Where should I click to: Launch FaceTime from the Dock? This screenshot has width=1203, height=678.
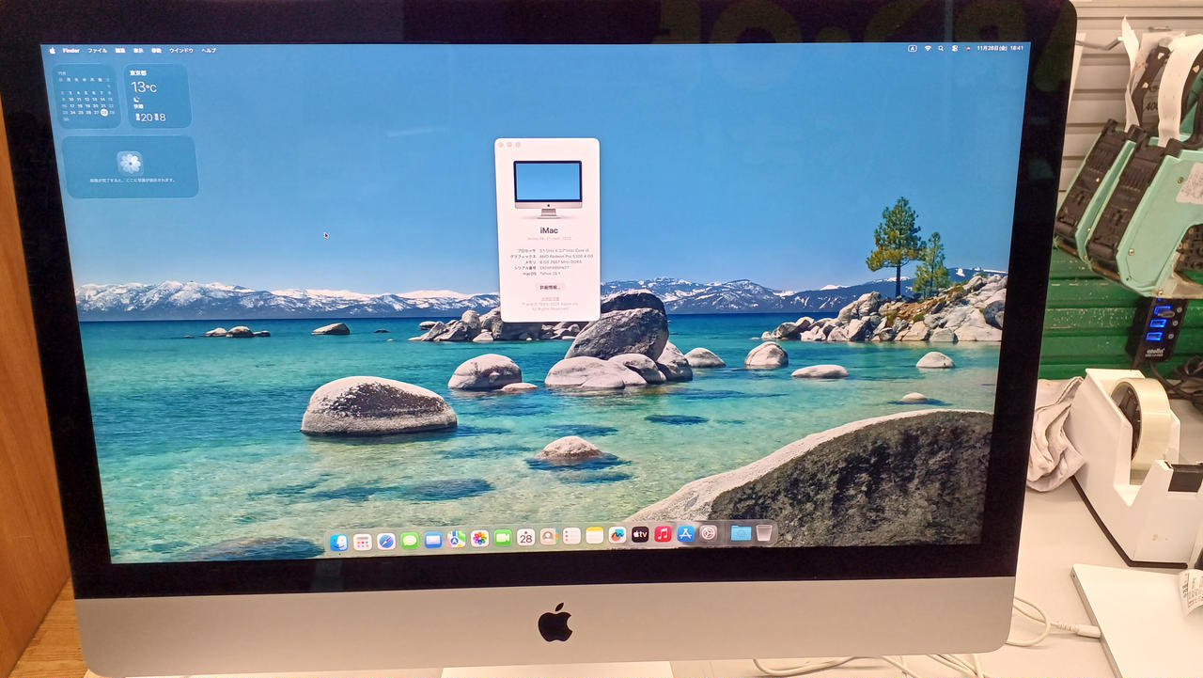coord(503,538)
